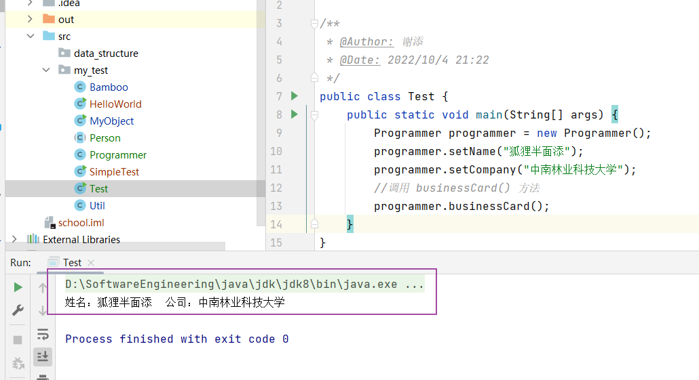Open the Util class
The image size is (699, 380).
point(97,205)
